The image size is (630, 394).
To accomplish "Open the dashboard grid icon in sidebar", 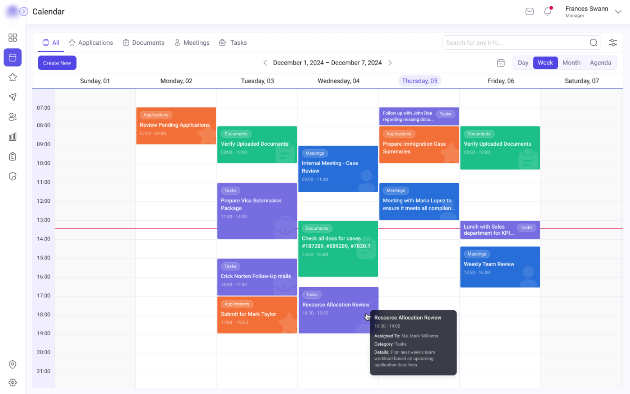I will pos(13,38).
